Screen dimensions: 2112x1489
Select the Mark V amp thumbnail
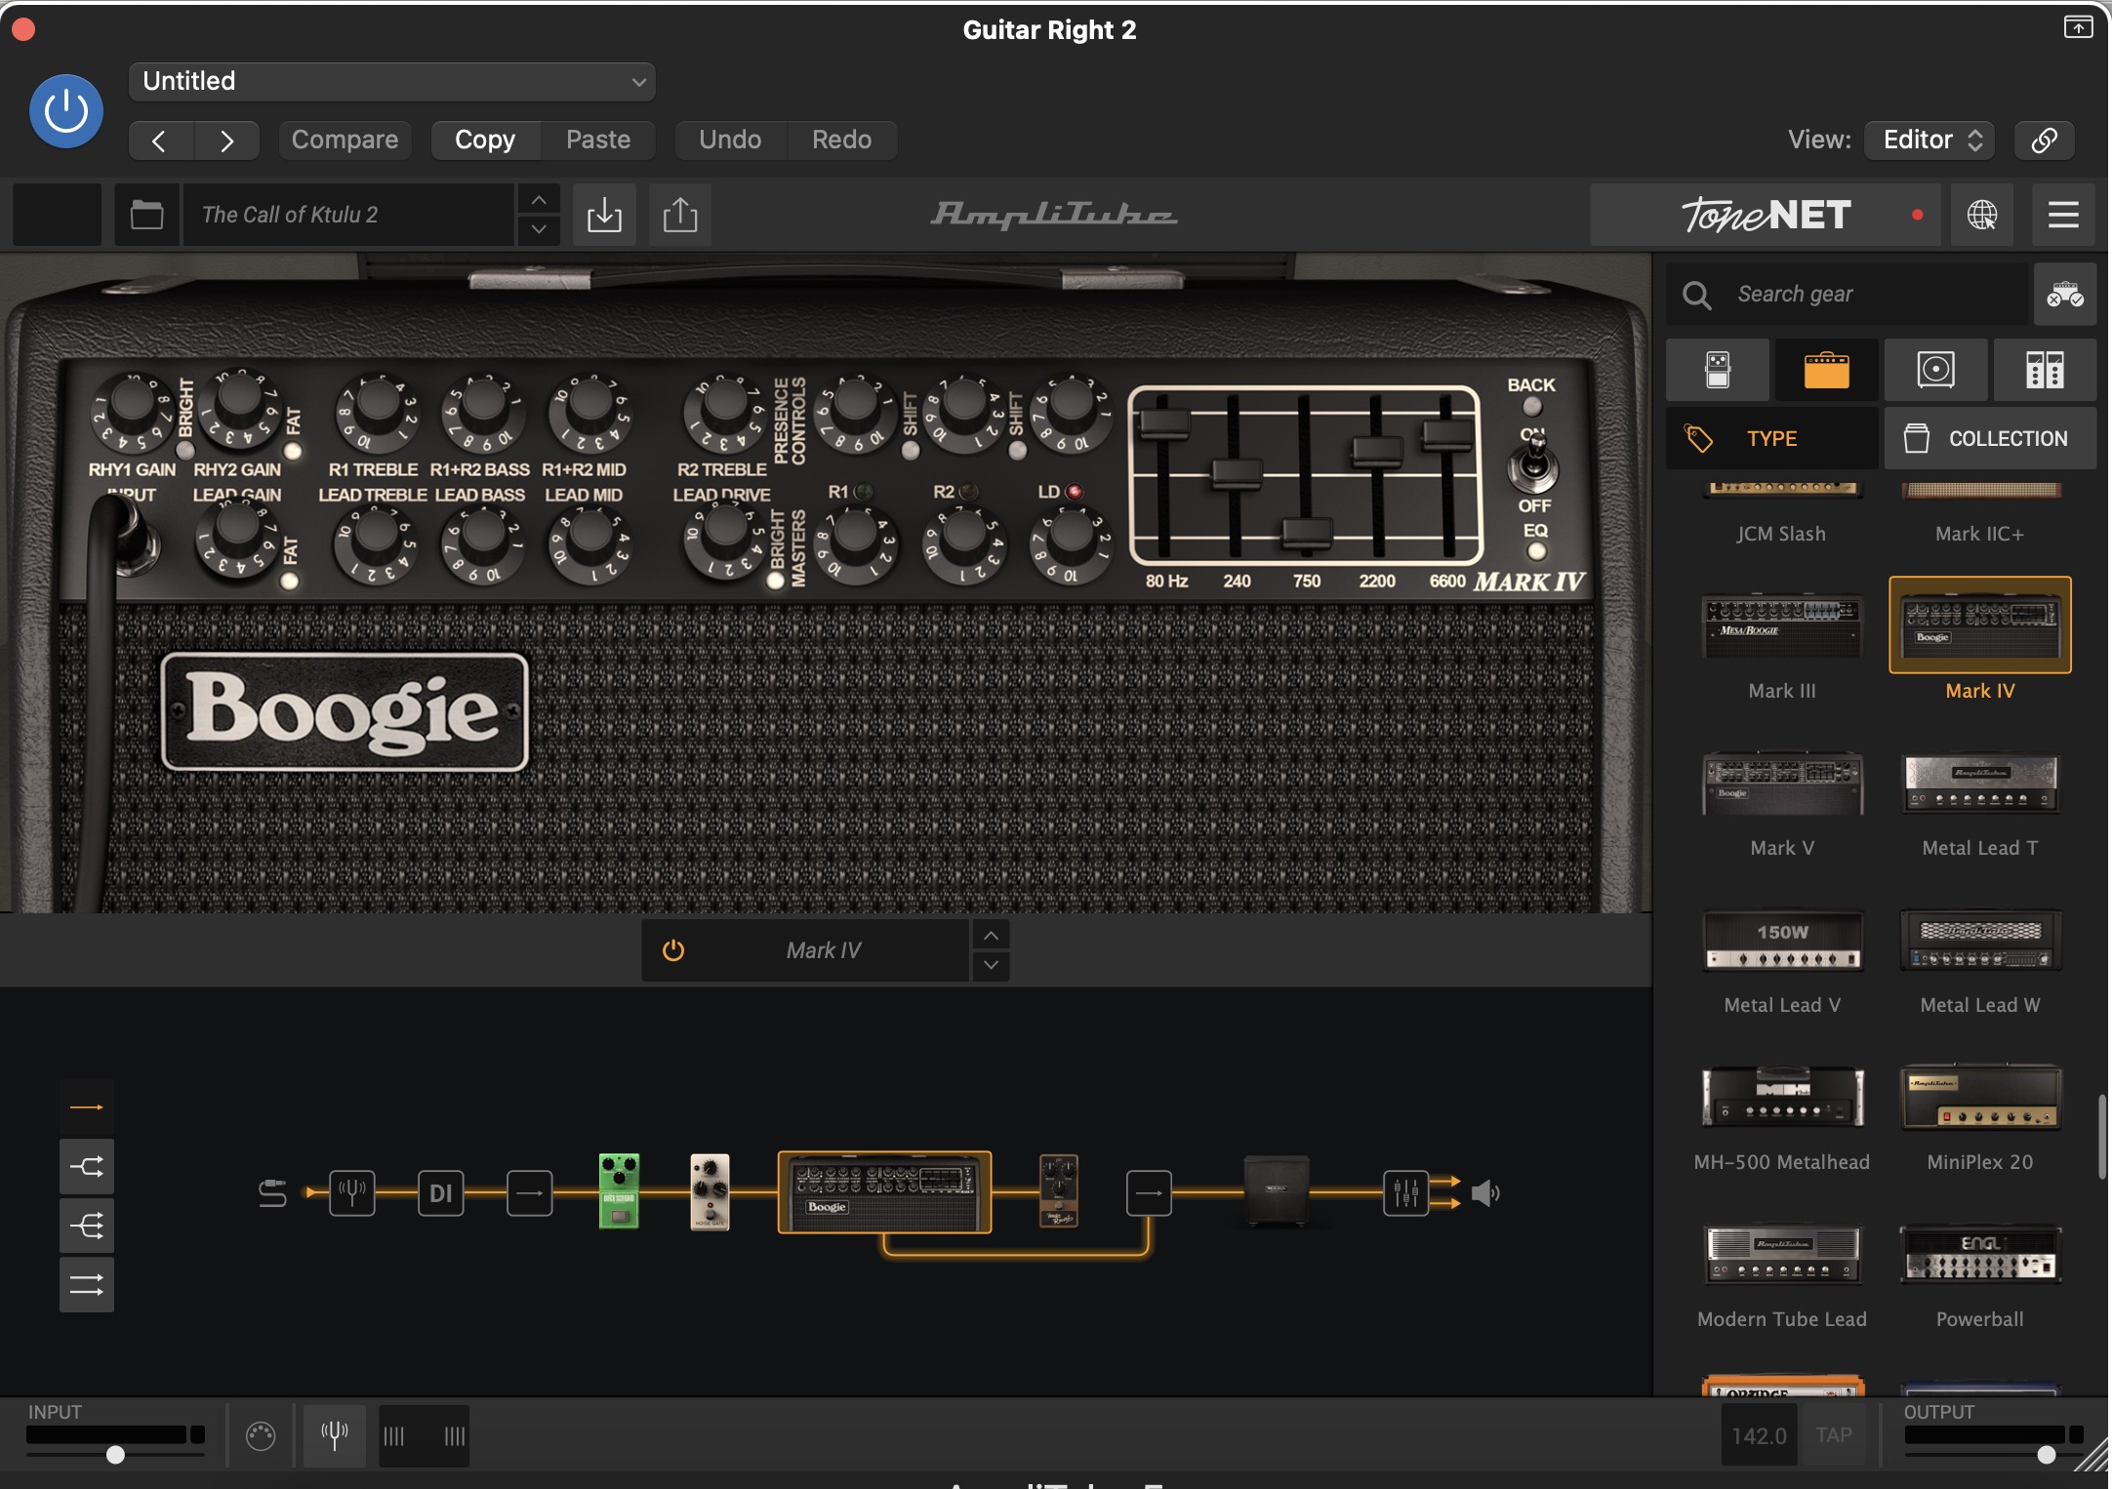1782,783
